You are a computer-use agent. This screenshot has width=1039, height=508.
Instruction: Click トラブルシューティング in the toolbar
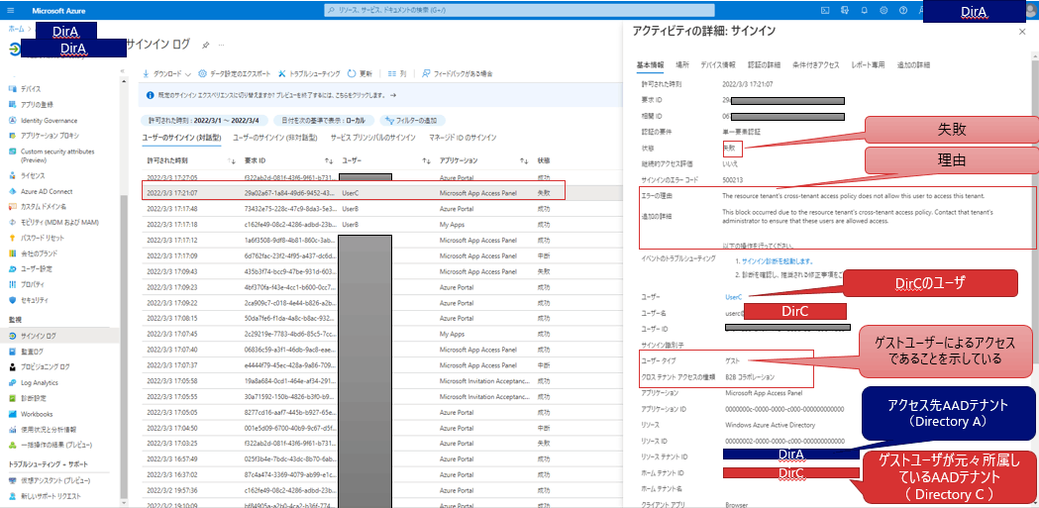309,73
